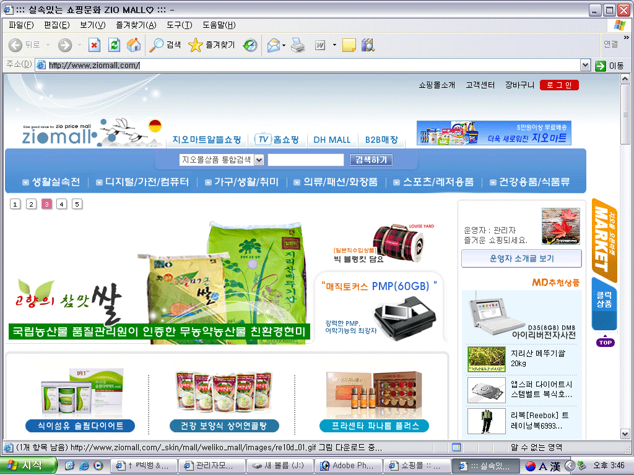Switch to DH MALL tab

[x=332, y=140]
